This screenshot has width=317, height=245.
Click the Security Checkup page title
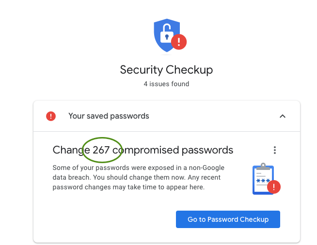coord(166,70)
